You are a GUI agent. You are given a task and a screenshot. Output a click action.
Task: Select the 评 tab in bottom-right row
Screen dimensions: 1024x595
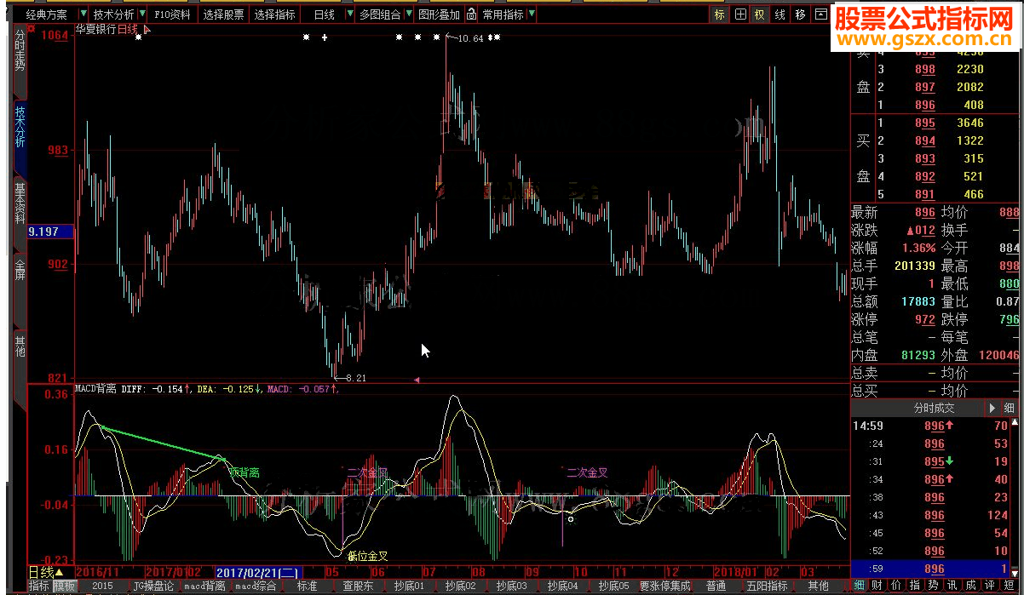[x=990, y=586]
